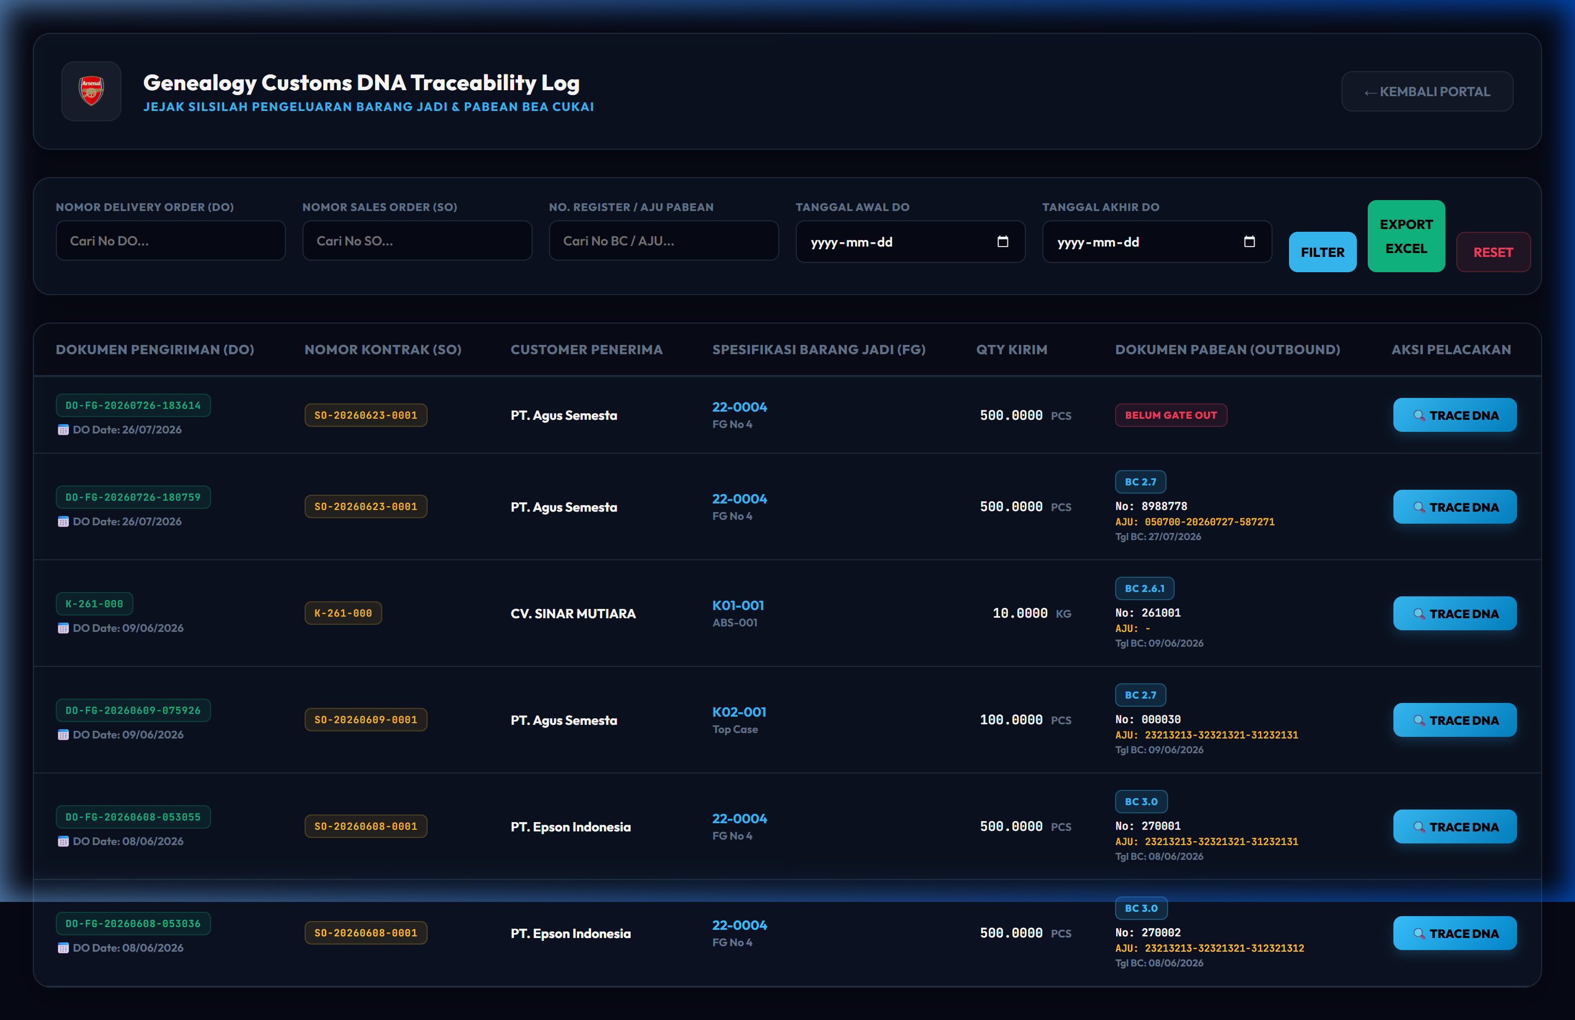The height and width of the screenshot is (1020, 1575).
Task: Apply the search with FILTER button
Action: (x=1322, y=252)
